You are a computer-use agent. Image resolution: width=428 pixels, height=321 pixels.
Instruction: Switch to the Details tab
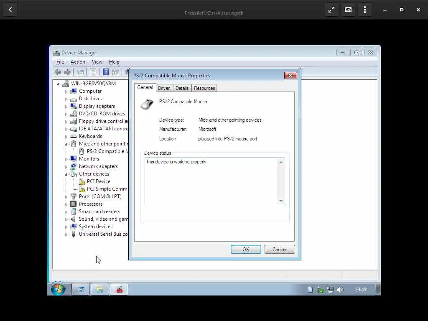(182, 88)
